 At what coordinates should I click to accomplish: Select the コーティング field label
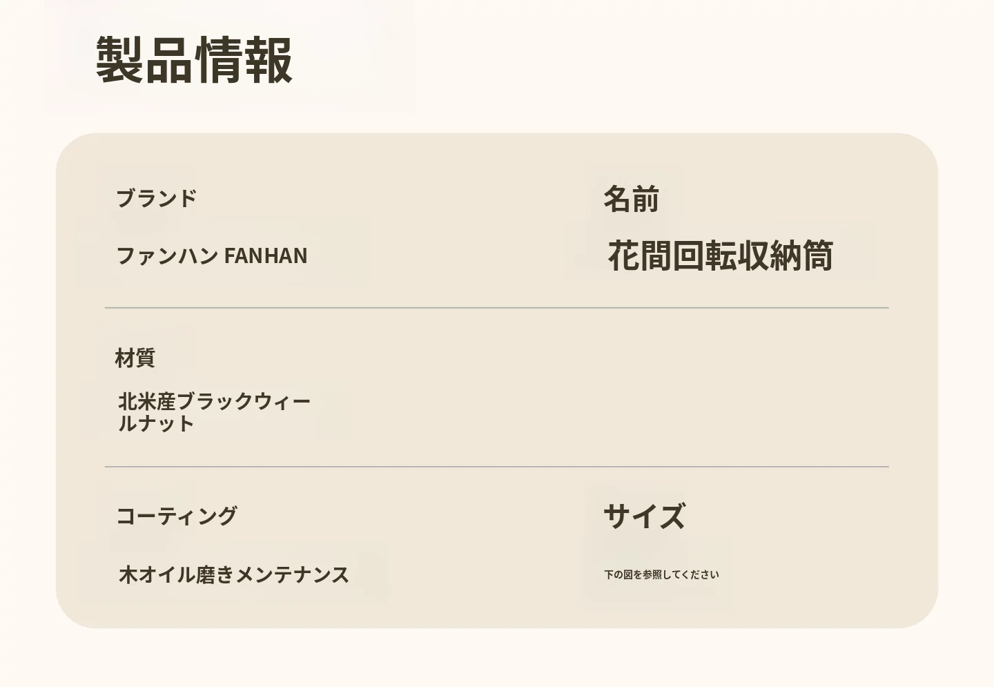click(177, 516)
